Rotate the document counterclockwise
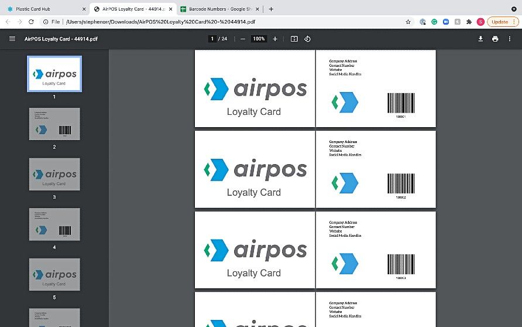The image size is (522, 327). 307,39
